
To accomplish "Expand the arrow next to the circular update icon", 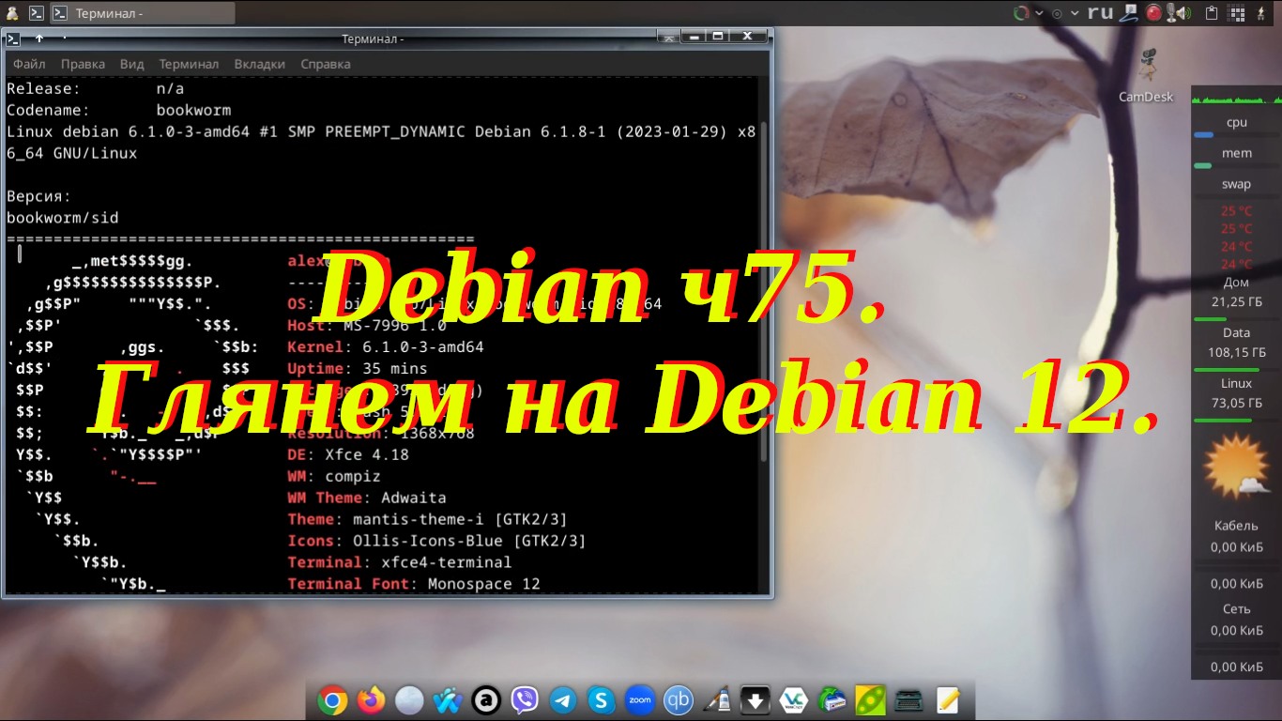I will point(1039,13).
